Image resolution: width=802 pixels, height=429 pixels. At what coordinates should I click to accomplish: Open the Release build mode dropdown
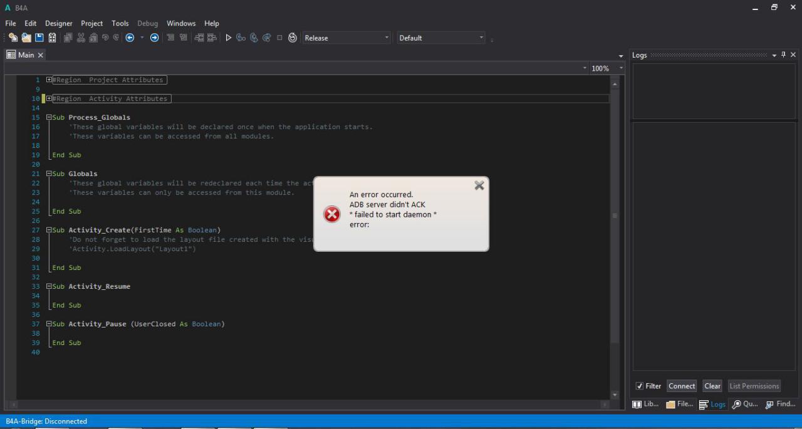coord(346,38)
